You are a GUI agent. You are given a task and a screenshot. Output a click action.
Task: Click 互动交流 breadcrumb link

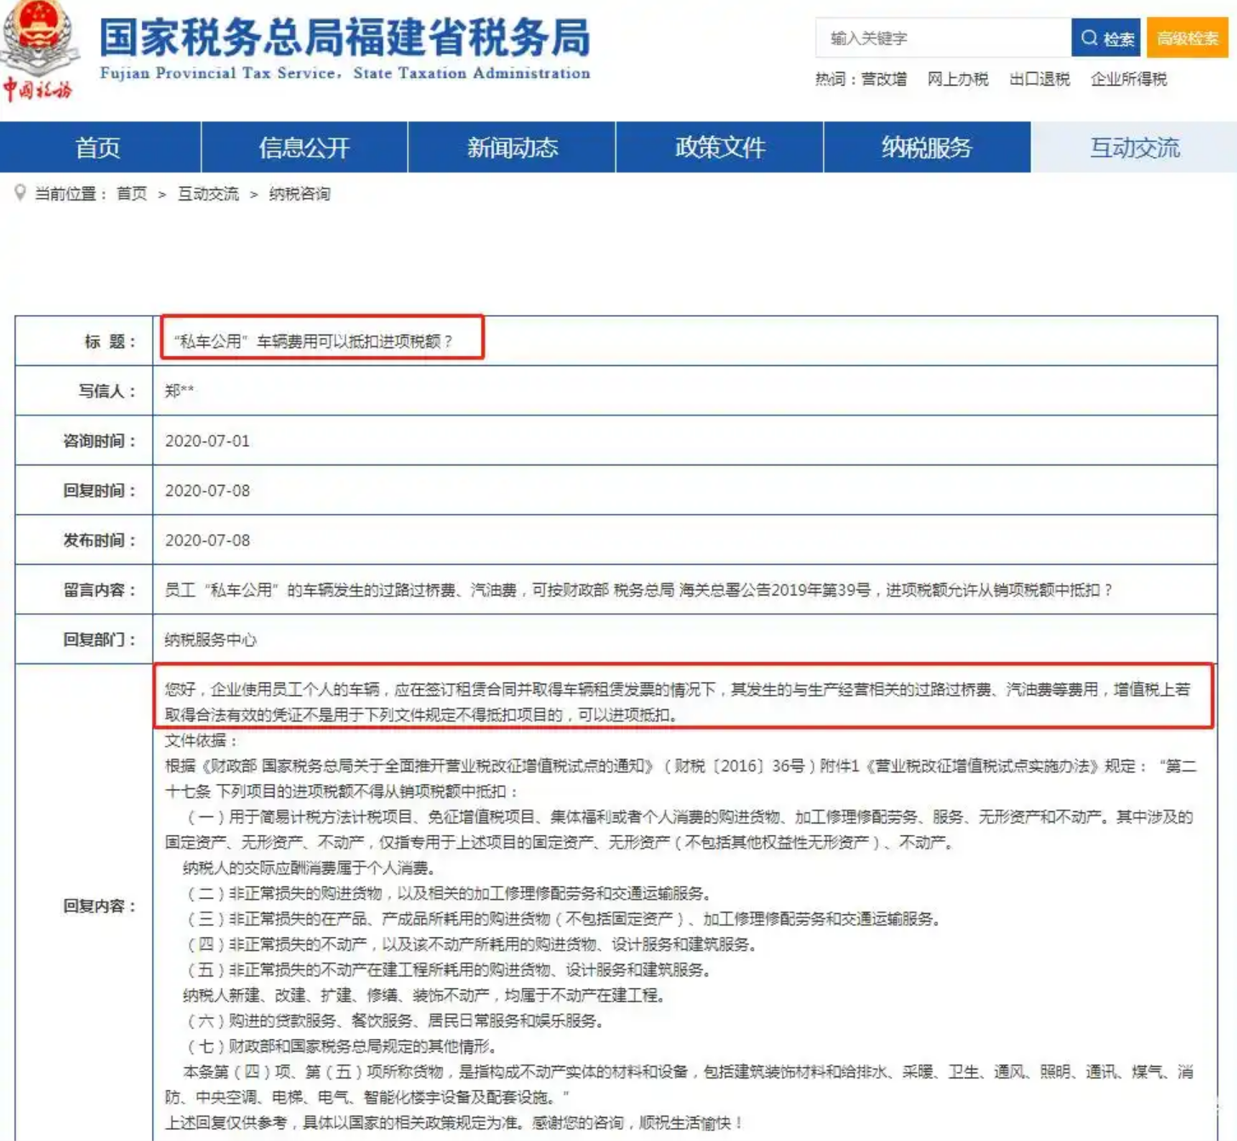point(208,194)
